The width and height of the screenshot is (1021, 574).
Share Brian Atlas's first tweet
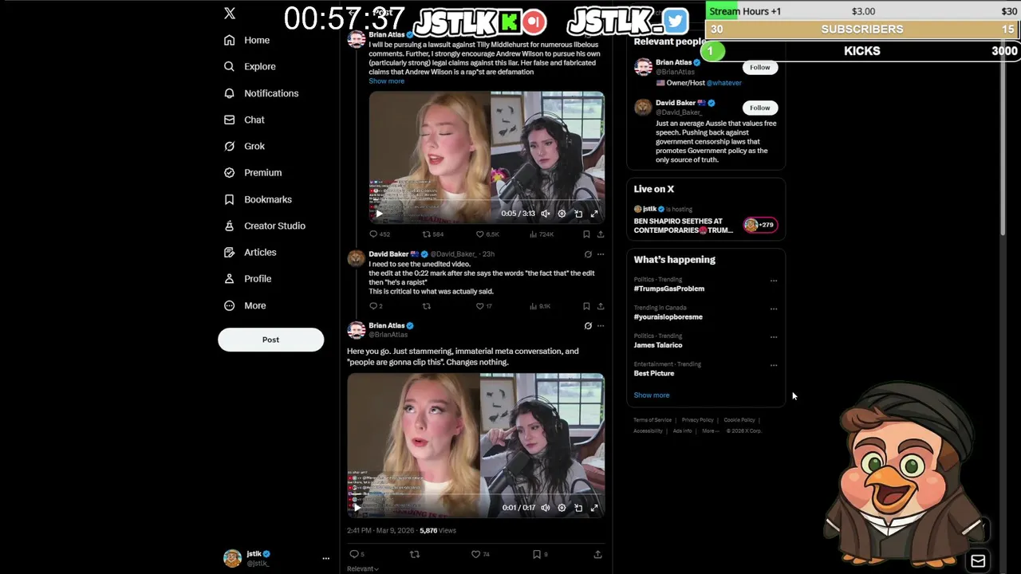pos(601,234)
